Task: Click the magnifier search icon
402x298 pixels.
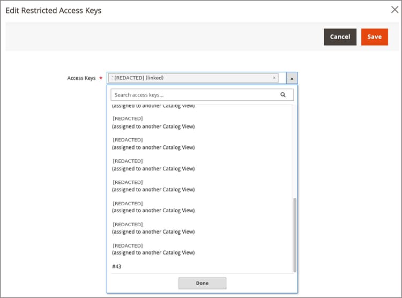Action: pyautogui.click(x=283, y=95)
